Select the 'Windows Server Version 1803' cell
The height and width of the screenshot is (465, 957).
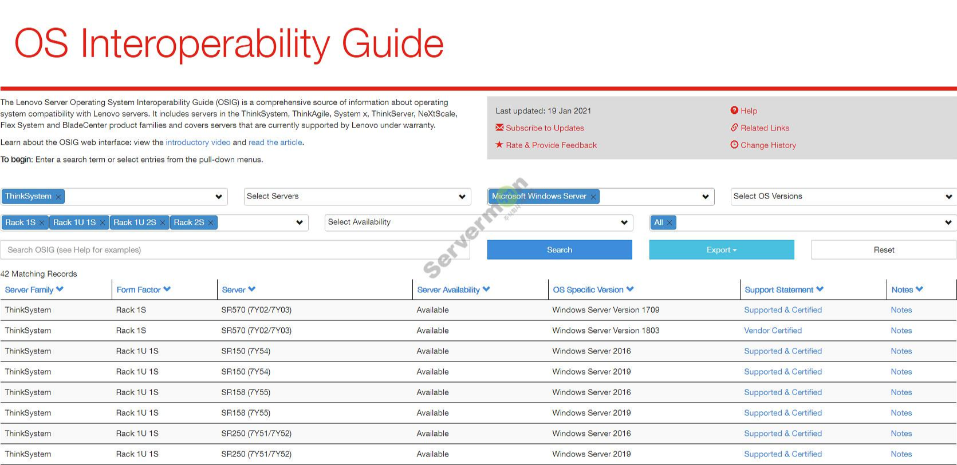[606, 331]
